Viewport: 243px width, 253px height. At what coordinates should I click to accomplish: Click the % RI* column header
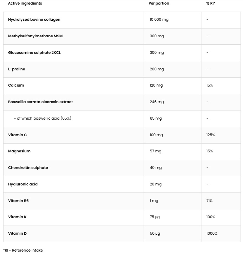click(211, 3)
